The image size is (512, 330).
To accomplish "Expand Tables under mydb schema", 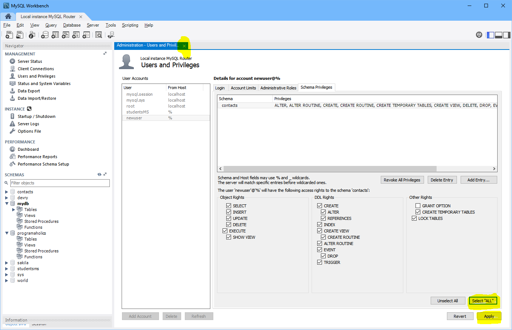I will [x=14, y=210].
